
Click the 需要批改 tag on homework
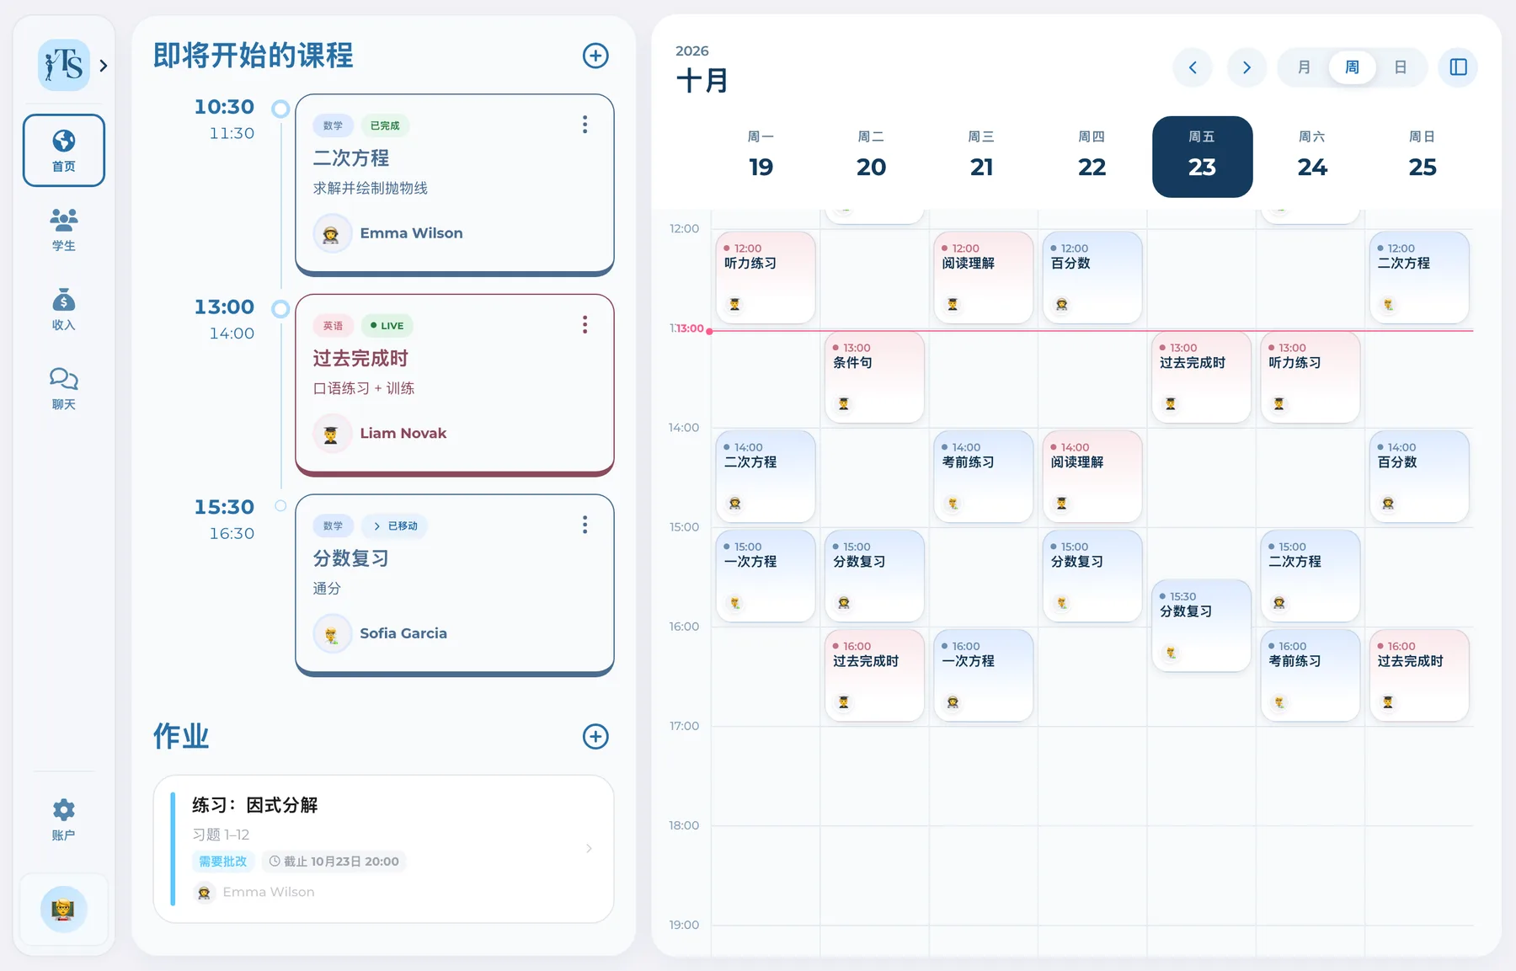coord(222,862)
